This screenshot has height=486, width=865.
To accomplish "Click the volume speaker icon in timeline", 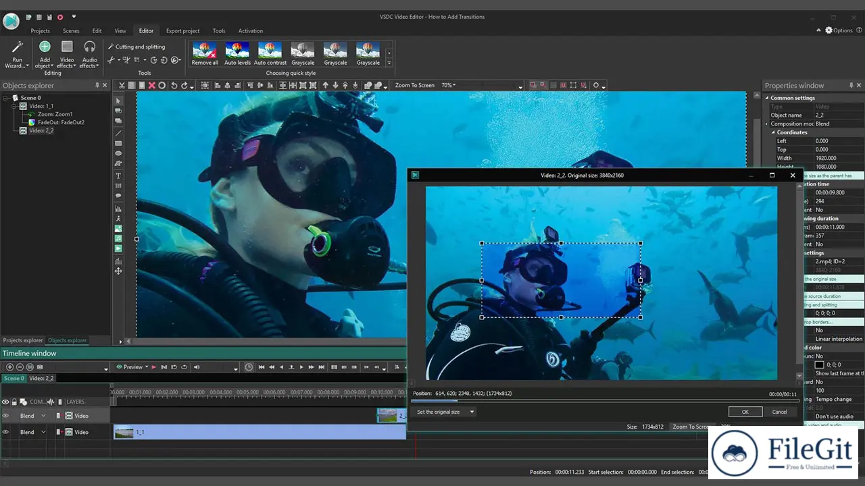I will (x=197, y=367).
